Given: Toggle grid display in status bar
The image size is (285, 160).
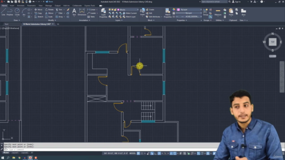Looking at the screenshot, I should [138, 153].
